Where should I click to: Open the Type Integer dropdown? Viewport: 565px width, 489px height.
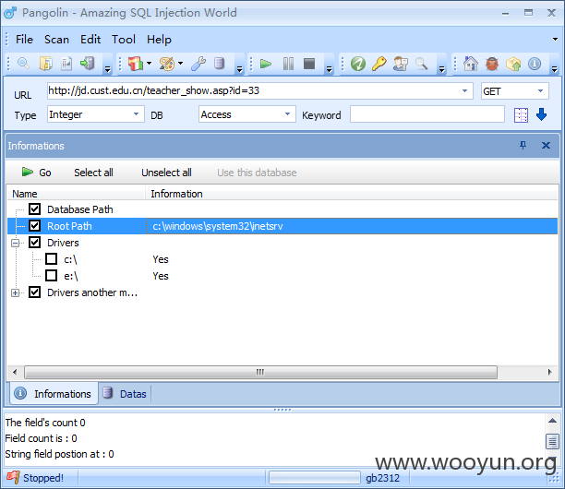pyautogui.click(x=137, y=114)
